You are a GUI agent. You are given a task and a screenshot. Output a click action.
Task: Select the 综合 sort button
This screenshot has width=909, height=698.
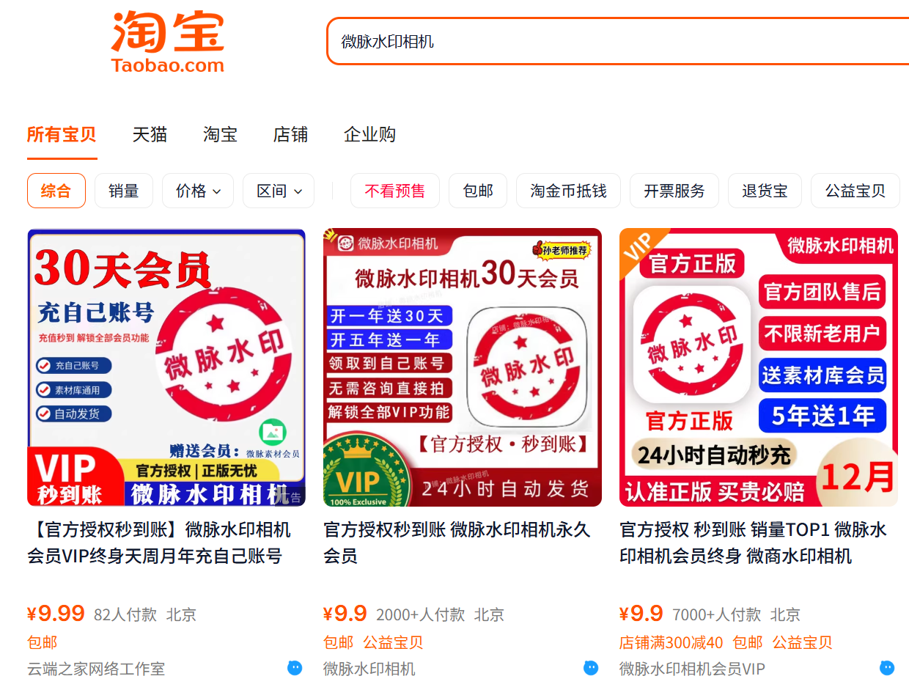[x=56, y=191]
